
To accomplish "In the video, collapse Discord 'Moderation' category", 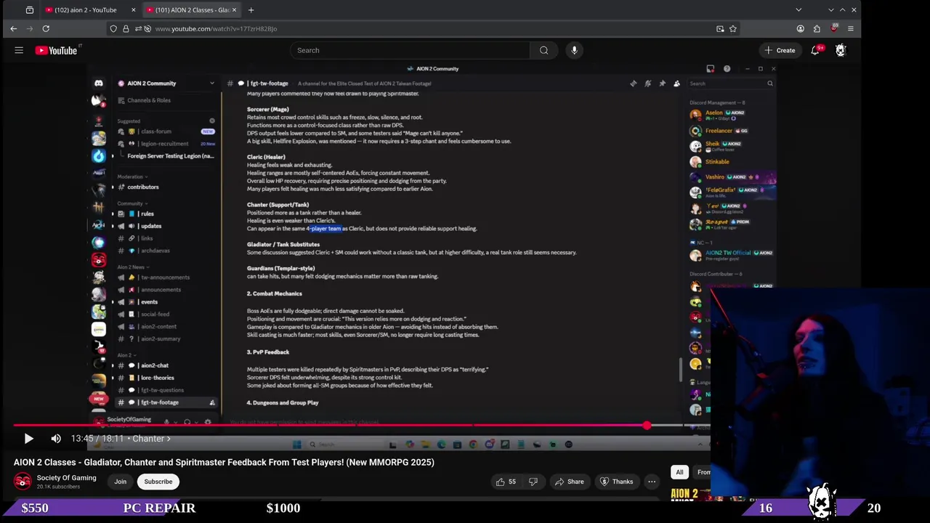I will click(132, 177).
